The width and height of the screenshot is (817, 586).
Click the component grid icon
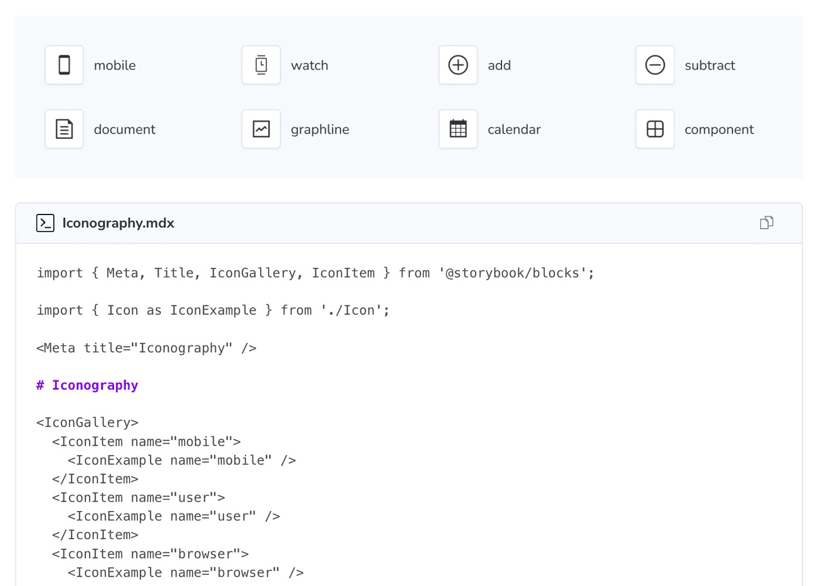[655, 129]
